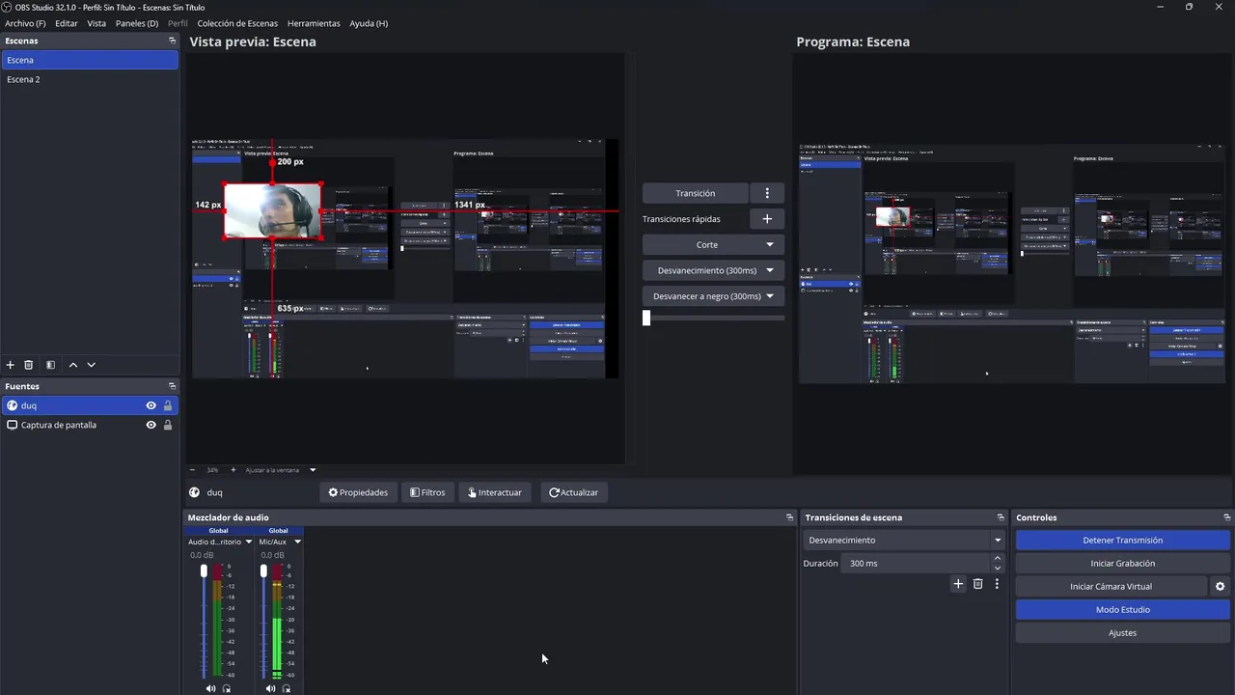Zoom in preview with plus icon
Screen dimensions: 1235x695
pyautogui.click(x=233, y=470)
